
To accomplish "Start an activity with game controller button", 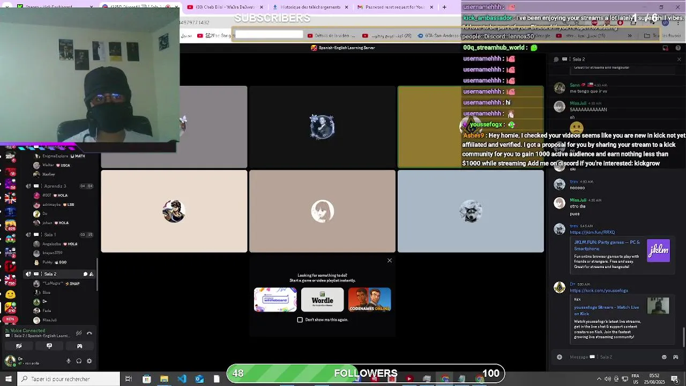I will point(79,346).
